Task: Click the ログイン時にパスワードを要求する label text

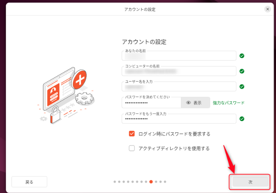Action: tap(174, 134)
